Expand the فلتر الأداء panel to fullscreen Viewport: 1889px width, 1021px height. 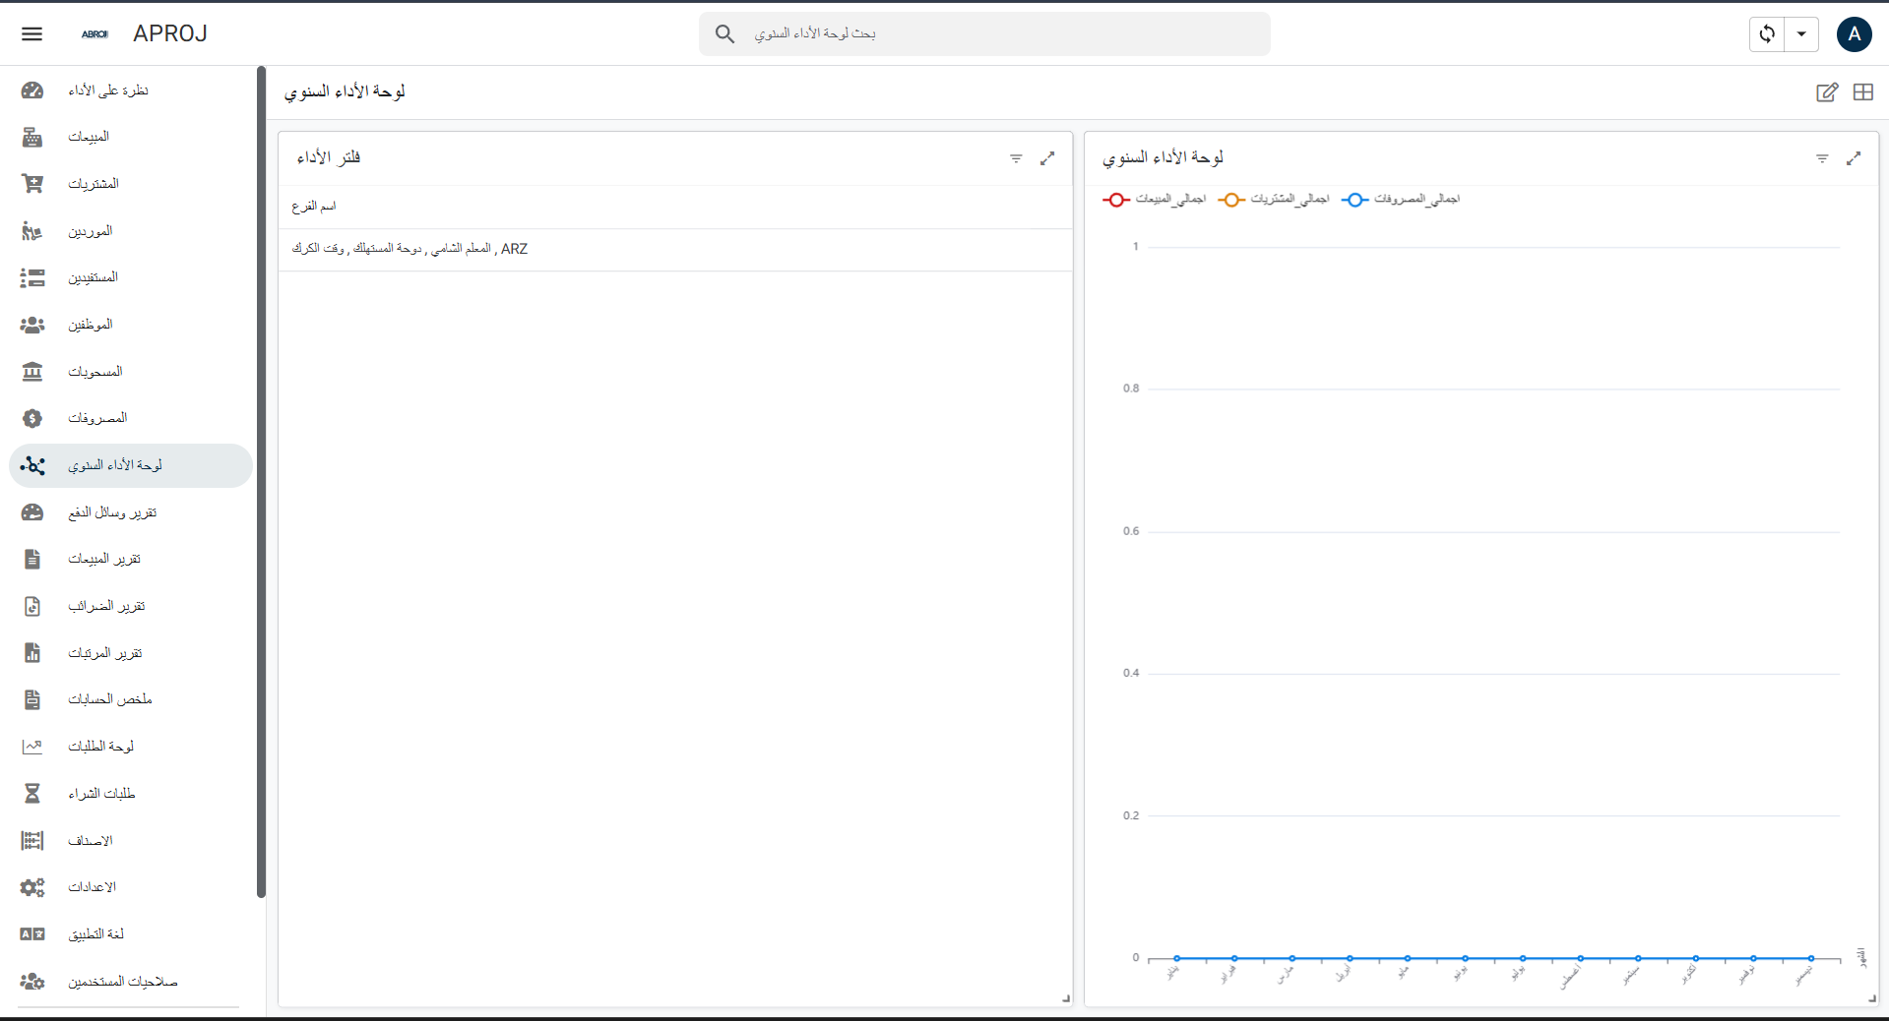pos(1047,158)
